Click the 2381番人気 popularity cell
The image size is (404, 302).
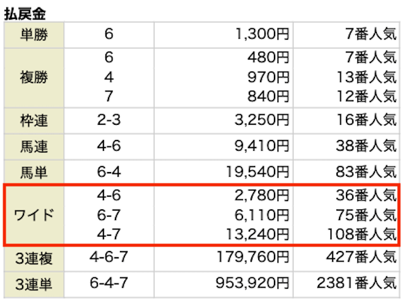357,283
